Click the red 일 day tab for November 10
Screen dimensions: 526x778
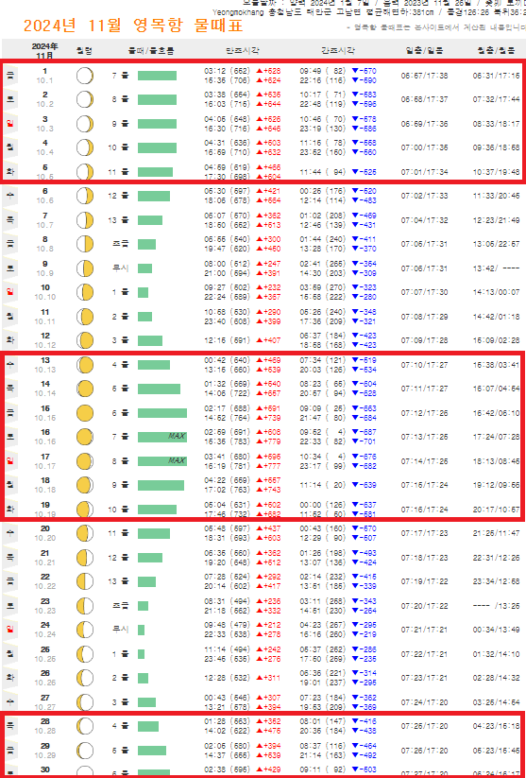(9, 292)
